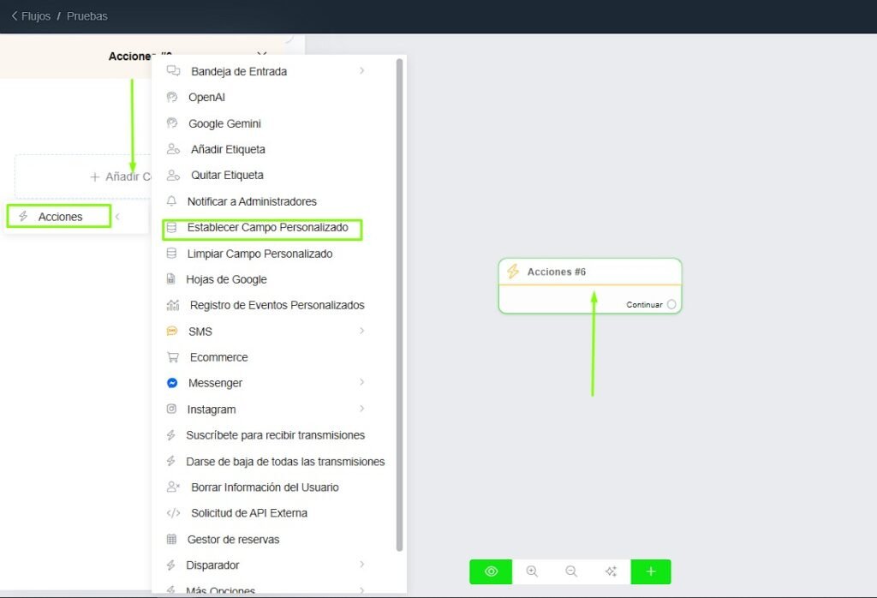Click the action menu vertical scrollbar
Screen dimensions: 877x598
point(400,300)
